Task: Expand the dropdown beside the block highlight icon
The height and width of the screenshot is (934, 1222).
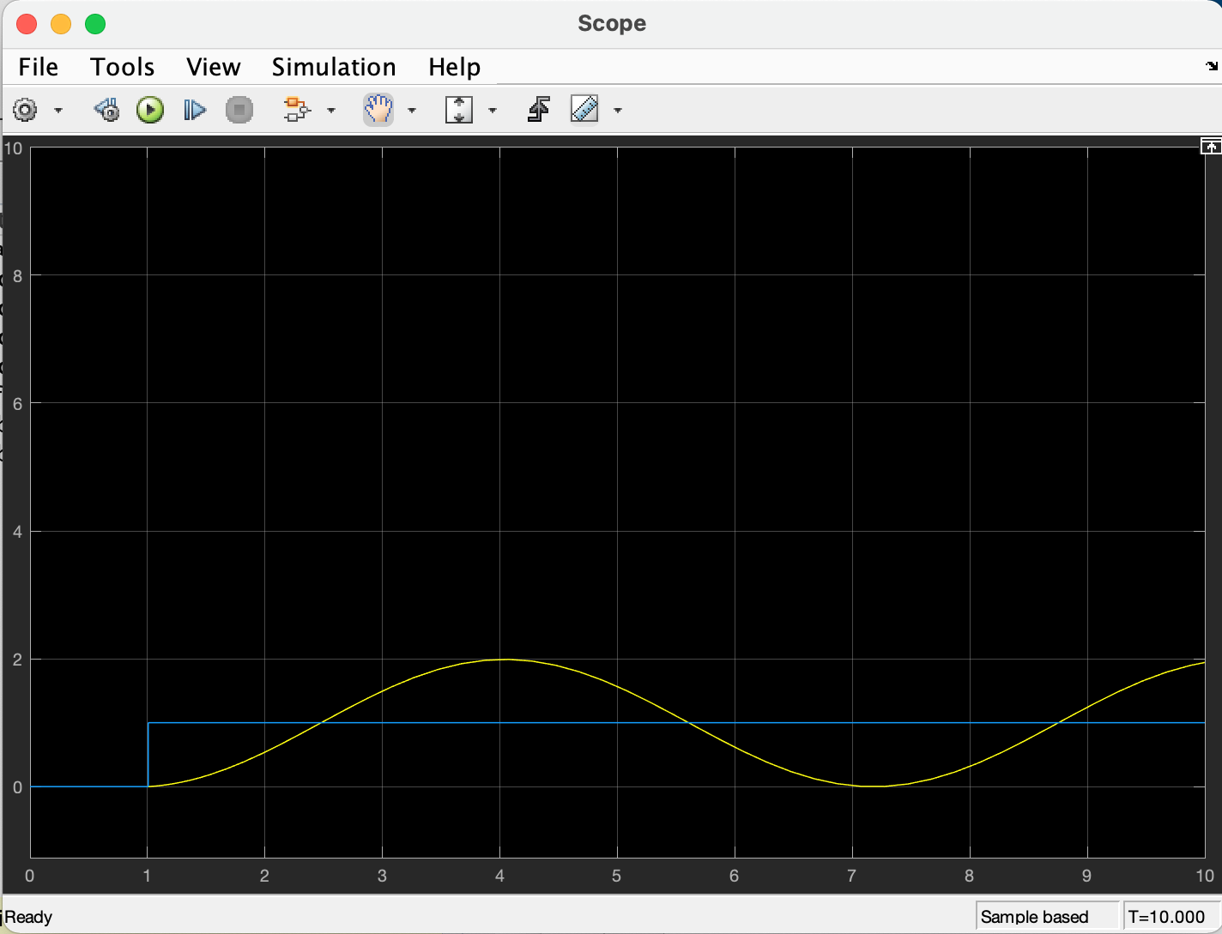Action: (x=331, y=110)
